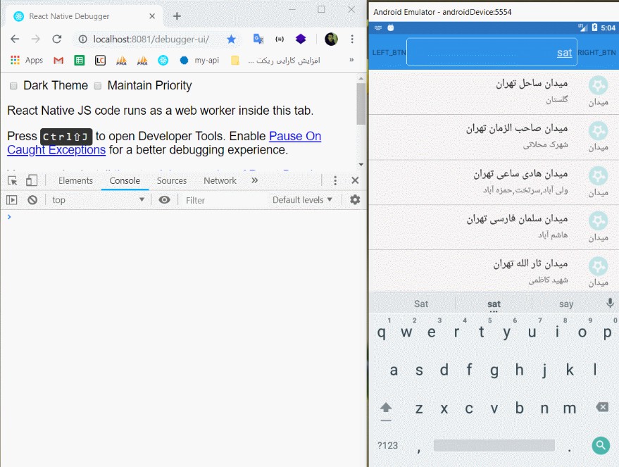Open the Default levels dropdown
This screenshot has width=619, height=467.
[x=302, y=200]
